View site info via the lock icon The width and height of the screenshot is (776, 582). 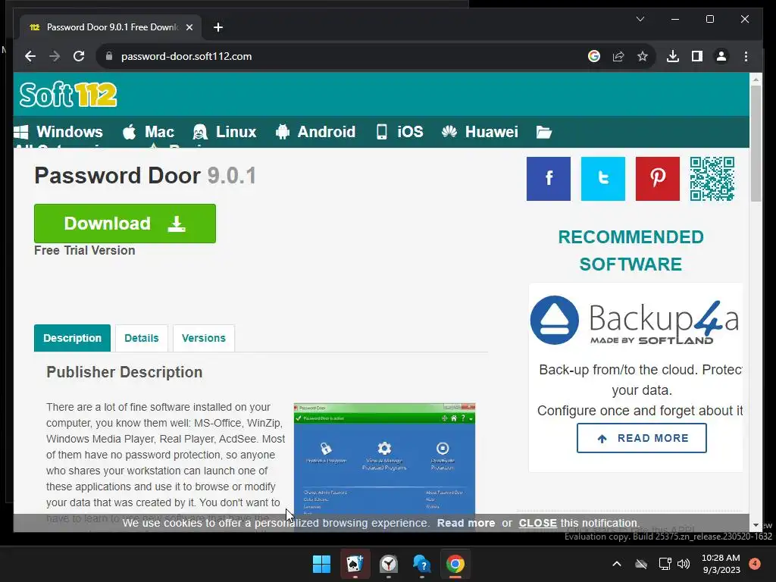pos(109,56)
